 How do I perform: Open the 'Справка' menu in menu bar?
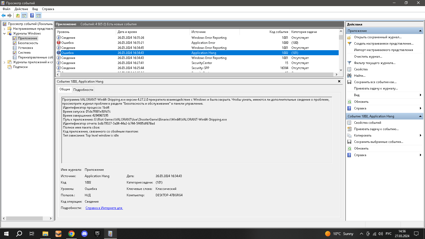pos(48,9)
